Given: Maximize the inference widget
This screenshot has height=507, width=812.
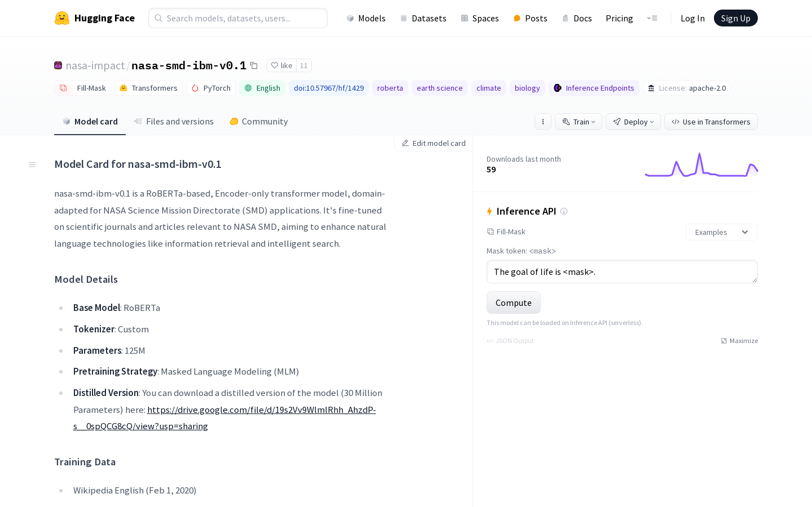Looking at the screenshot, I should 739,341.
